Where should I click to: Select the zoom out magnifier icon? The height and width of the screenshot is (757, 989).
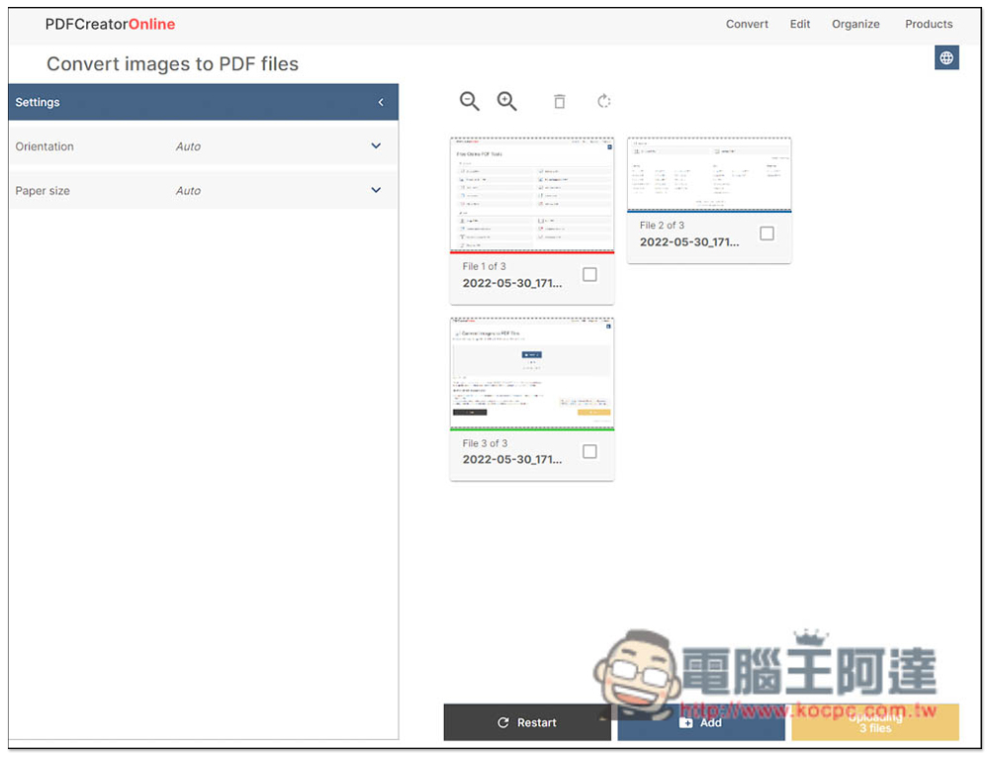470,100
